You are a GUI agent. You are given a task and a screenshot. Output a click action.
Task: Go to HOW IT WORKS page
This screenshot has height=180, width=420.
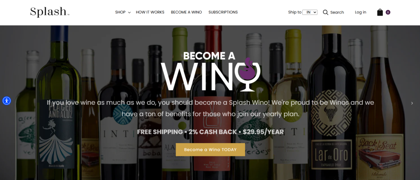[x=150, y=12]
